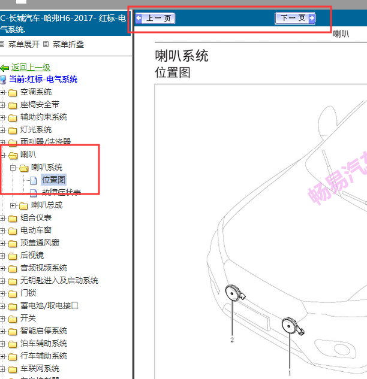Go to next page with 下一页 button
Screen dimensions: 367x379
point(295,18)
